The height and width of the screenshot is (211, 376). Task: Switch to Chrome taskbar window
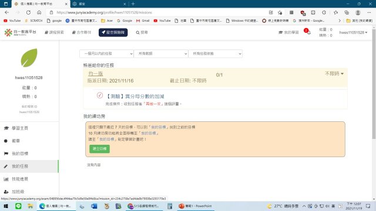(144, 206)
